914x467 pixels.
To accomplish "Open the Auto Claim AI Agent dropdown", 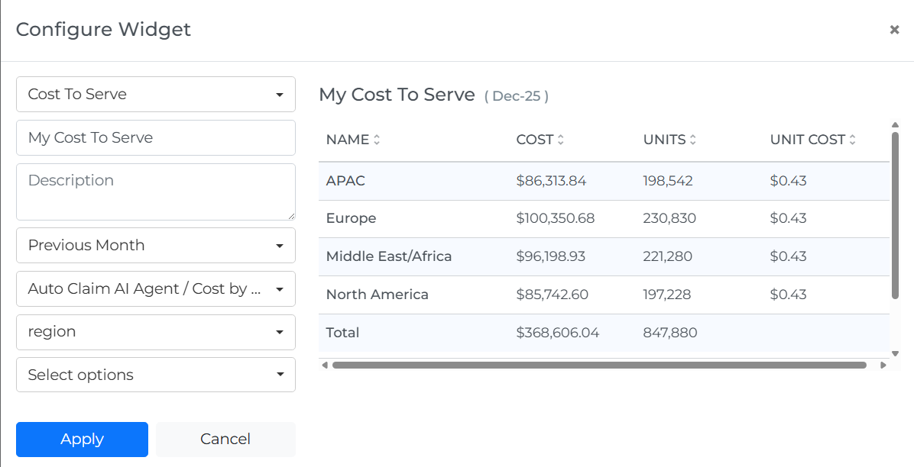I will (155, 289).
